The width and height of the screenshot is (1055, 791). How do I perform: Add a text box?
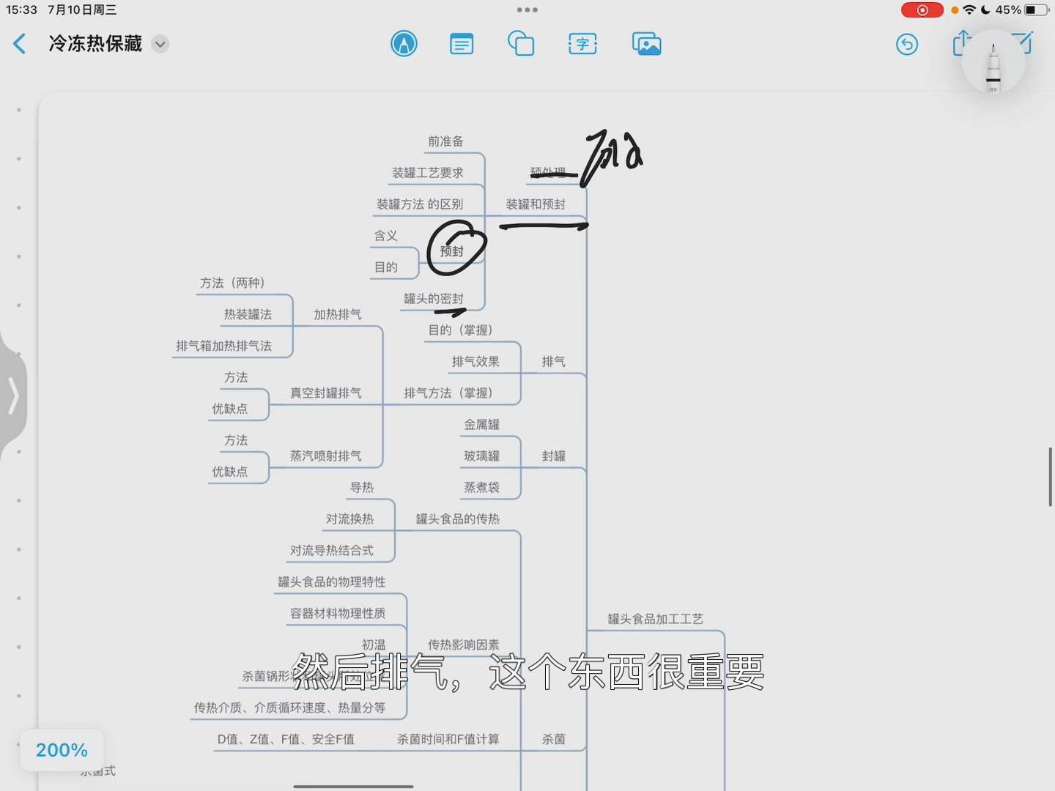click(x=582, y=44)
